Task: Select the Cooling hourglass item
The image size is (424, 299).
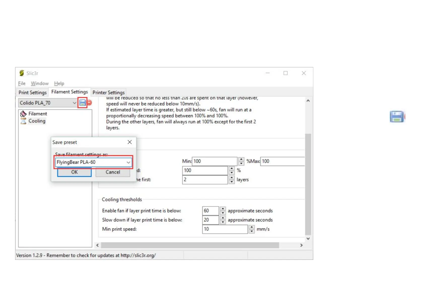Action: [x=23, y=121]
